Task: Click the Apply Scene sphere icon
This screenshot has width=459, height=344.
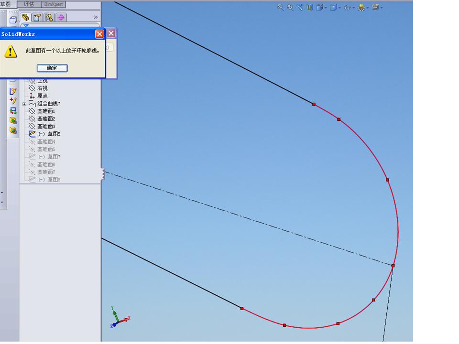Action: coord(361,7)
